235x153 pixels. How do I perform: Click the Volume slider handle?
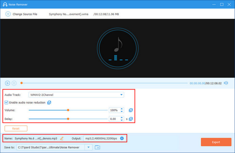[68, 110]
